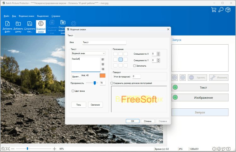Enable the Заполнить checkbox

pyautogui.click(x=134, y=66)
